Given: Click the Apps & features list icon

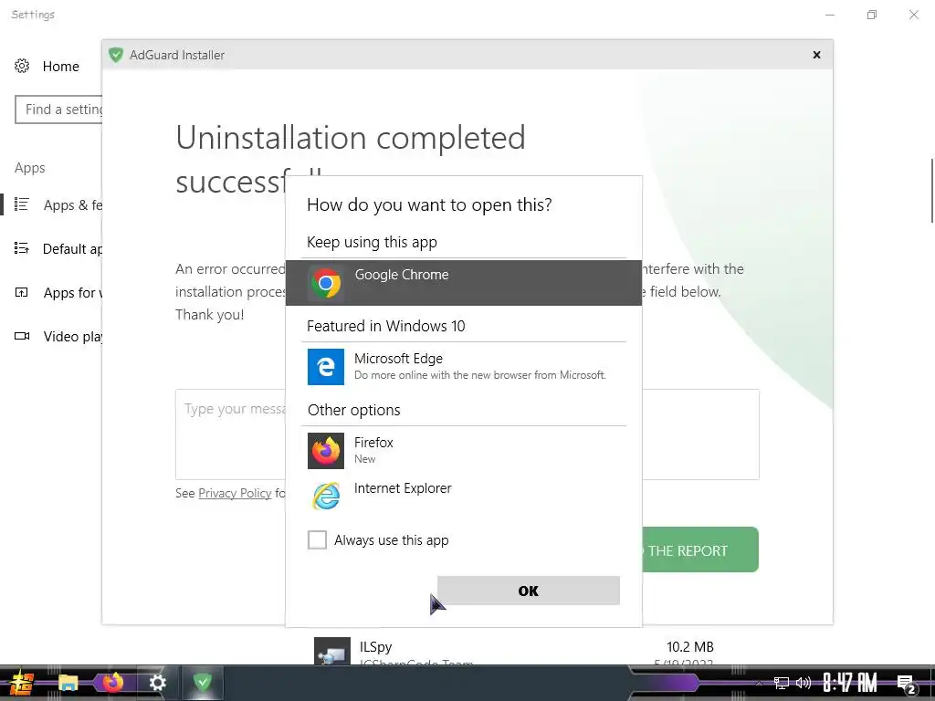Looking at the screenshot, I should click(x=22, y=204).
